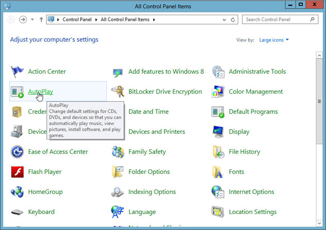Image resolution: width=326 pixels, height=230 pixels.
Task: Expand the recent locations arrow beside Forward
Action: 32,20
